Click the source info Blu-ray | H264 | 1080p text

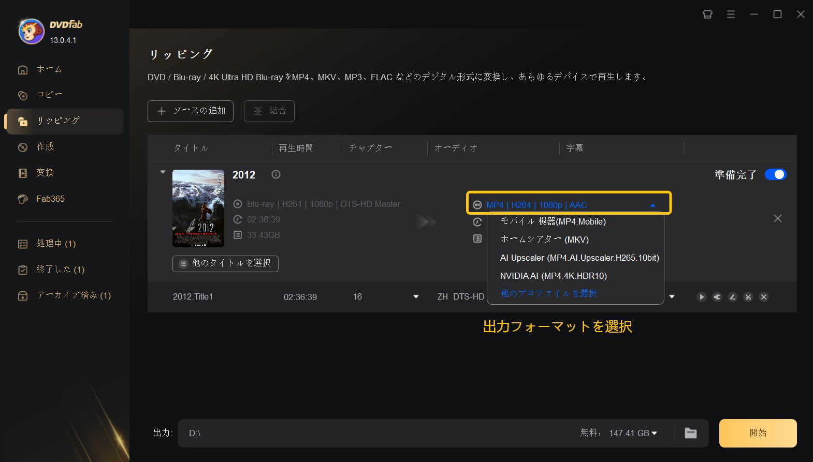point(323,204)
